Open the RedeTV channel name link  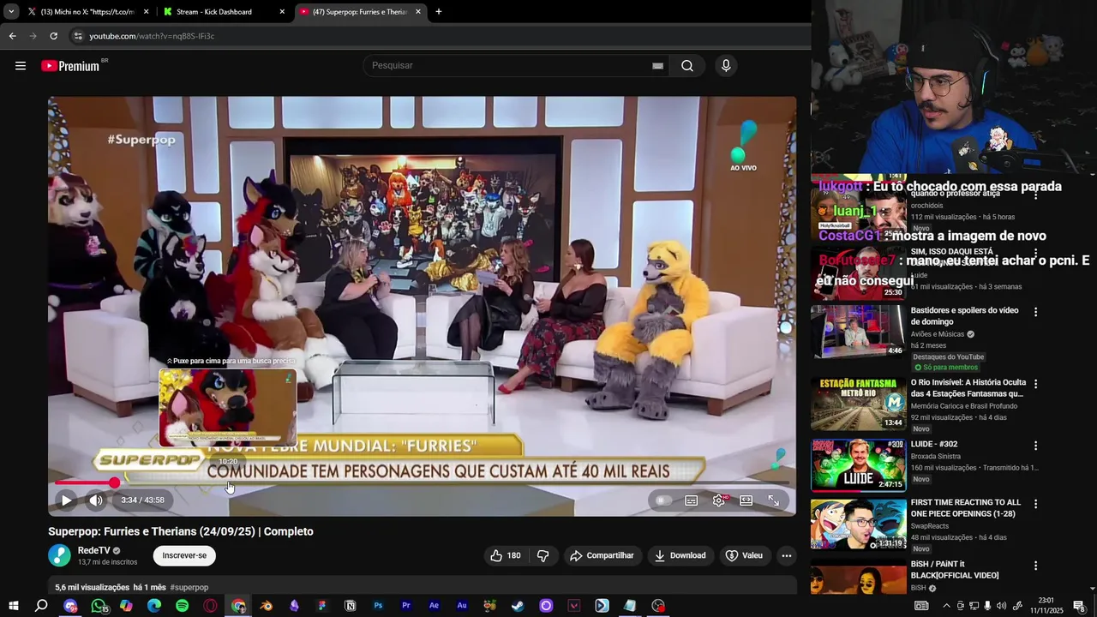[x=93, y=550]
